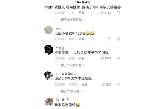Dislike the 不要羡慕 comment from 福建
The width and height of the screenshot is (163, 109).
119,58
